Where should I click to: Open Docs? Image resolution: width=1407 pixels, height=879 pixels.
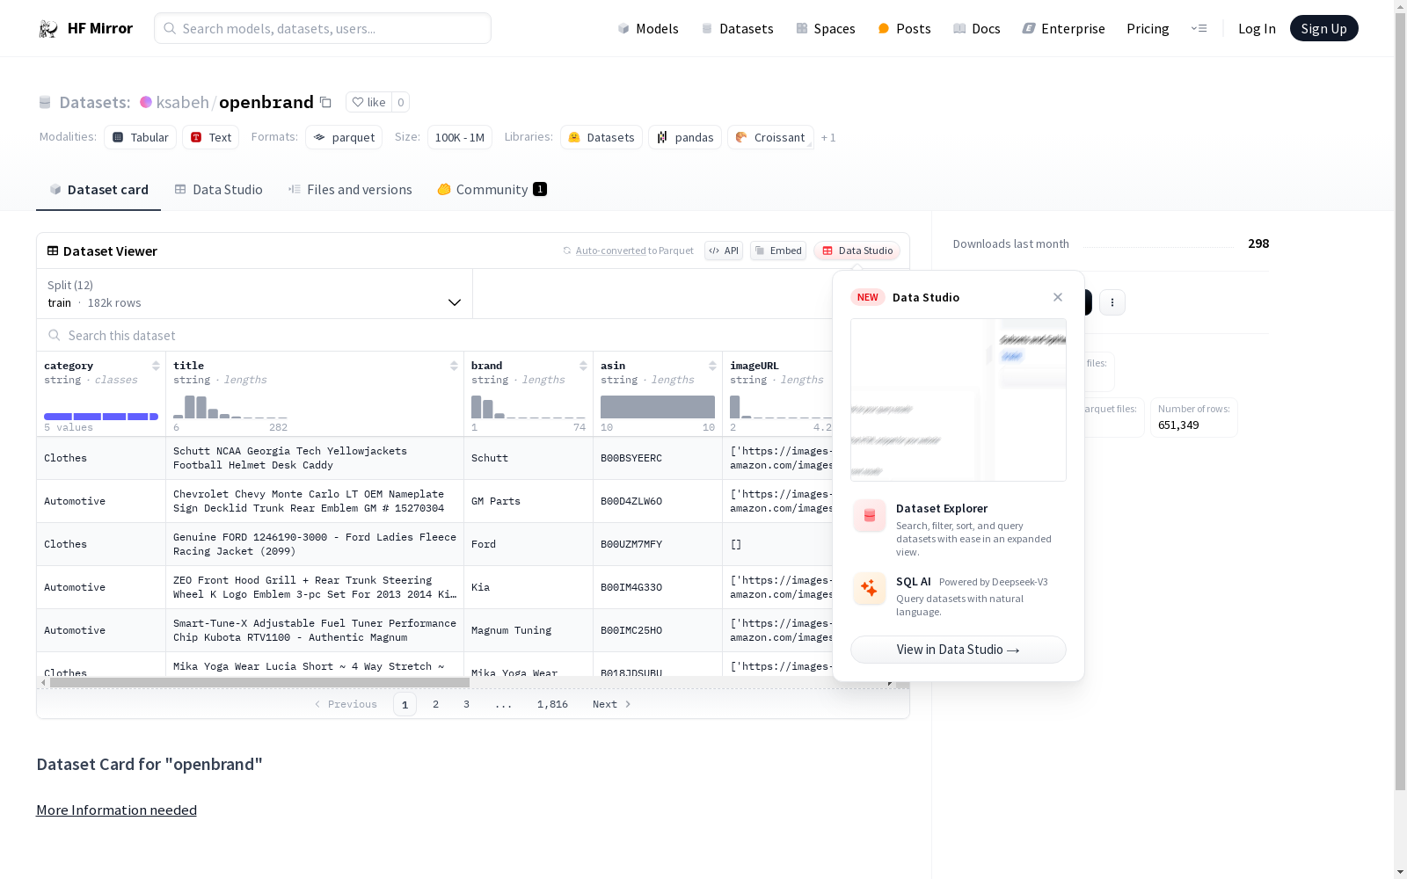(976, 28)
